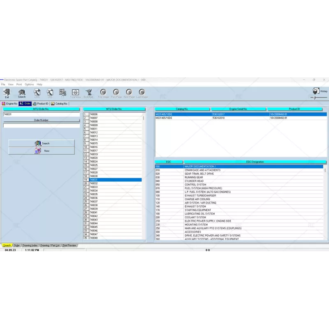The height and width of the screenshot is (329, 329).
Task: Select CYLINDER HEAD in EGC list
Action: click(x=194, y=181)
